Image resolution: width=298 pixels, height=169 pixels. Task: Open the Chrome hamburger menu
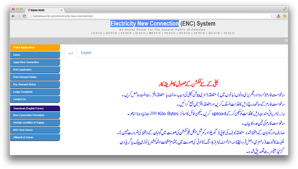point(285,16)
